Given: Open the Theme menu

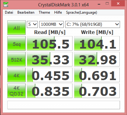Looking at the screenshot, I should 44,12.
